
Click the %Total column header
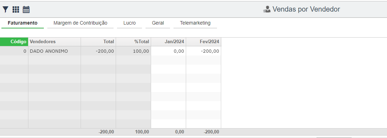[133, 41]
